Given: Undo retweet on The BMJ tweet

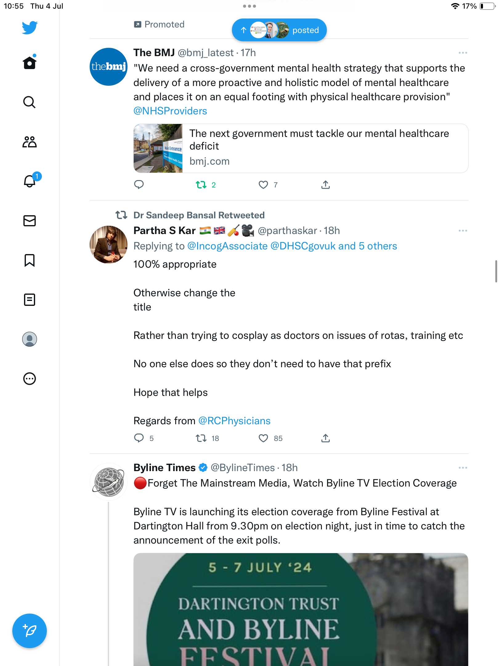Looking at the screenshot, I should pyautogui.click(x=201, y=185).
